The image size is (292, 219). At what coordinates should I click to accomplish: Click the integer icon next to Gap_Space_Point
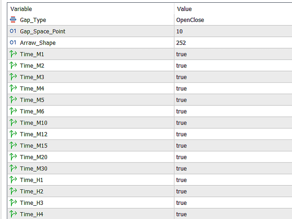[x=13, y=31]
